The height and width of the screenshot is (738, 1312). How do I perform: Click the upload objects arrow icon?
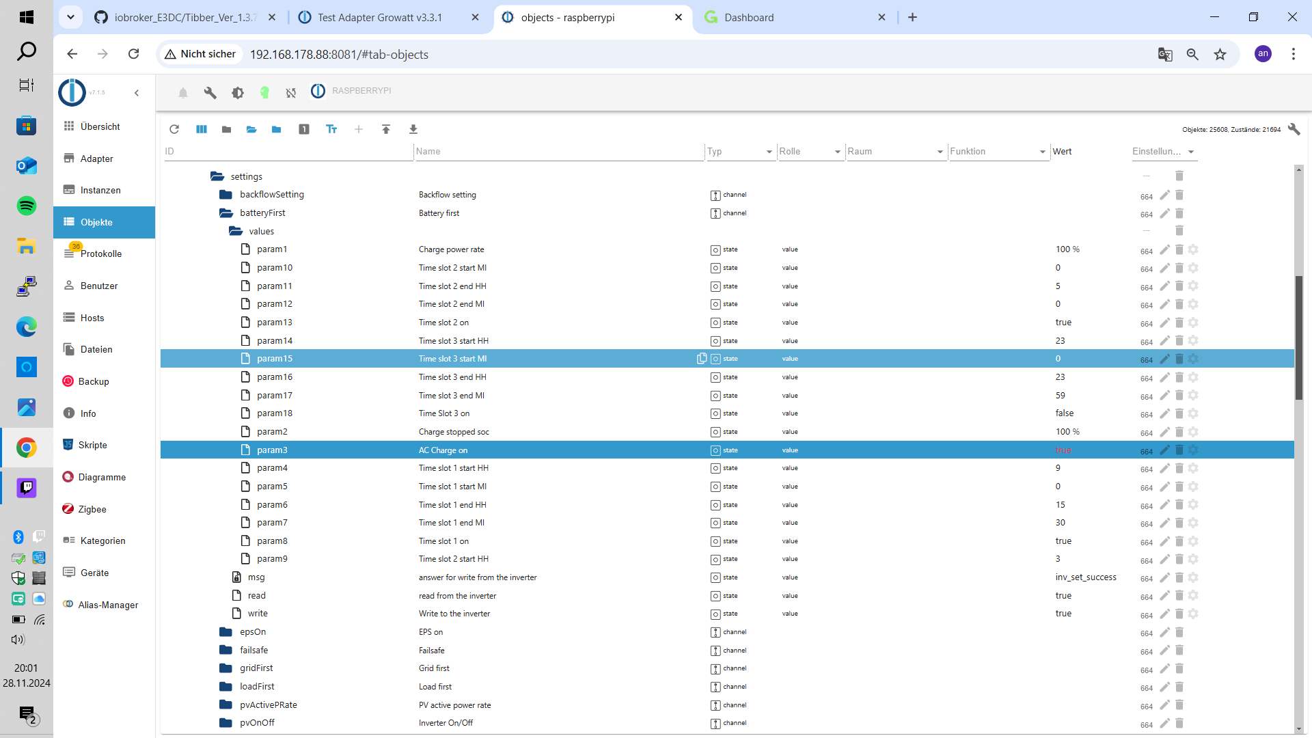click(x=386, y=129)
